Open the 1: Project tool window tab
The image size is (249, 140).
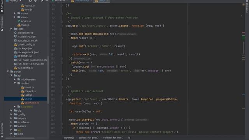[2, 6]
